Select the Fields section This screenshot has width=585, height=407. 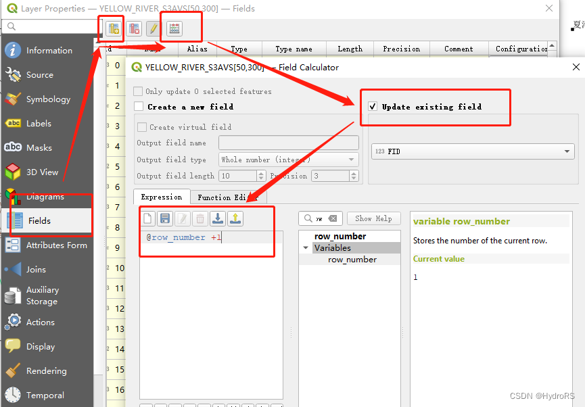[x=47, y=220]
